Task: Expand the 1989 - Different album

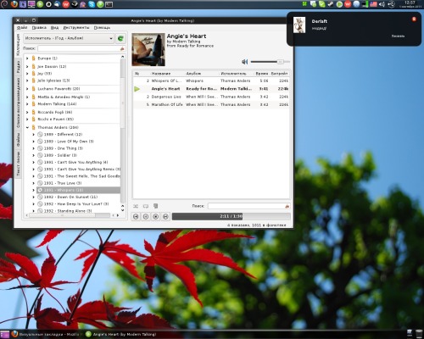Action: pos(34,135)
